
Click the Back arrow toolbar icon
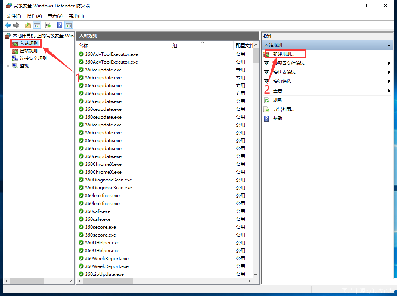pos(8,25)
